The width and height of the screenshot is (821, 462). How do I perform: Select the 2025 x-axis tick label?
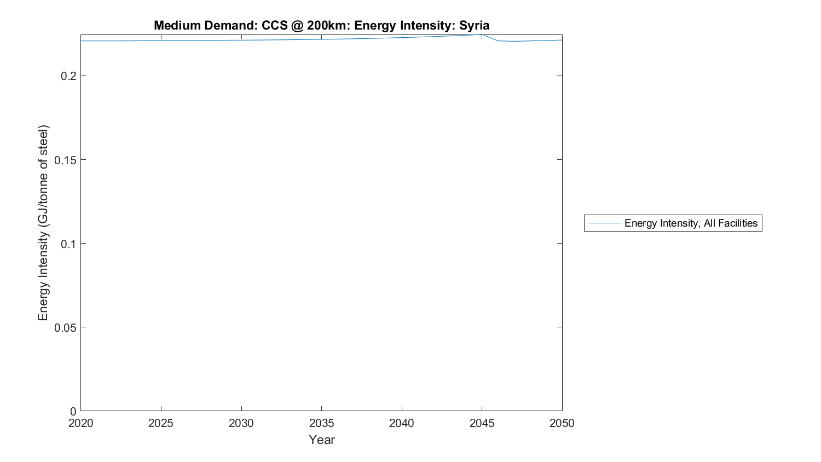[x=161, y=423]
